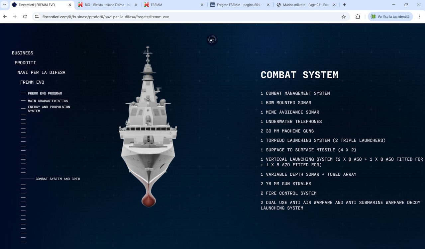Screen dimensions: 425x249
Task: Jump to ENERGY AND PROPULSION SYSTEM section
Action: click(49, 109)
